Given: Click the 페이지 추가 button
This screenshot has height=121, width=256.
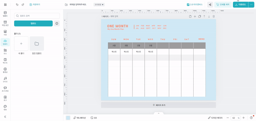Looking at the screenshot, I should click(x=158, y=105).
